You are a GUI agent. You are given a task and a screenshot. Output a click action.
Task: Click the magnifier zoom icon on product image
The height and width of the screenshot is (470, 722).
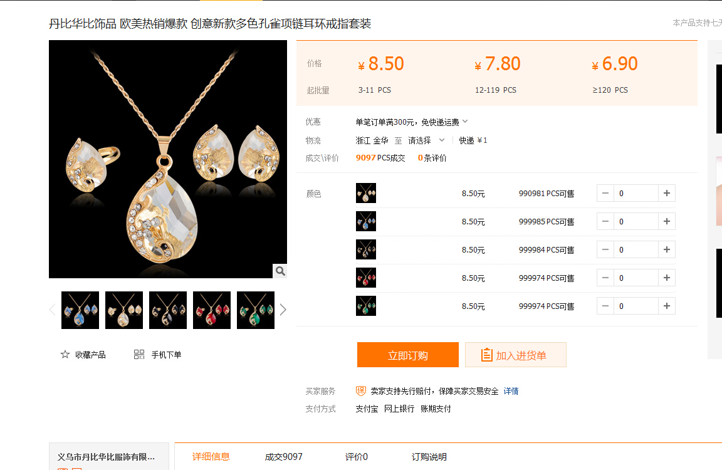click(280, 271)
